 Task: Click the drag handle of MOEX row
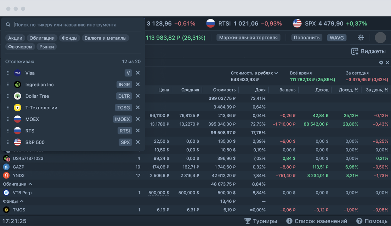point(8,119)
